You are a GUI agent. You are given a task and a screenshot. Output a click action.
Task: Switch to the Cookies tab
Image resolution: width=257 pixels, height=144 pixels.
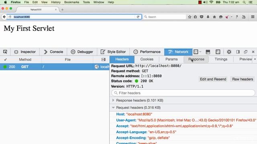coord(147,59)
